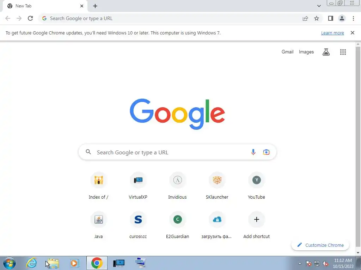The image size is (361, 270).
Task: Close the New Tab tab
Action: click(x=82, y=6)
